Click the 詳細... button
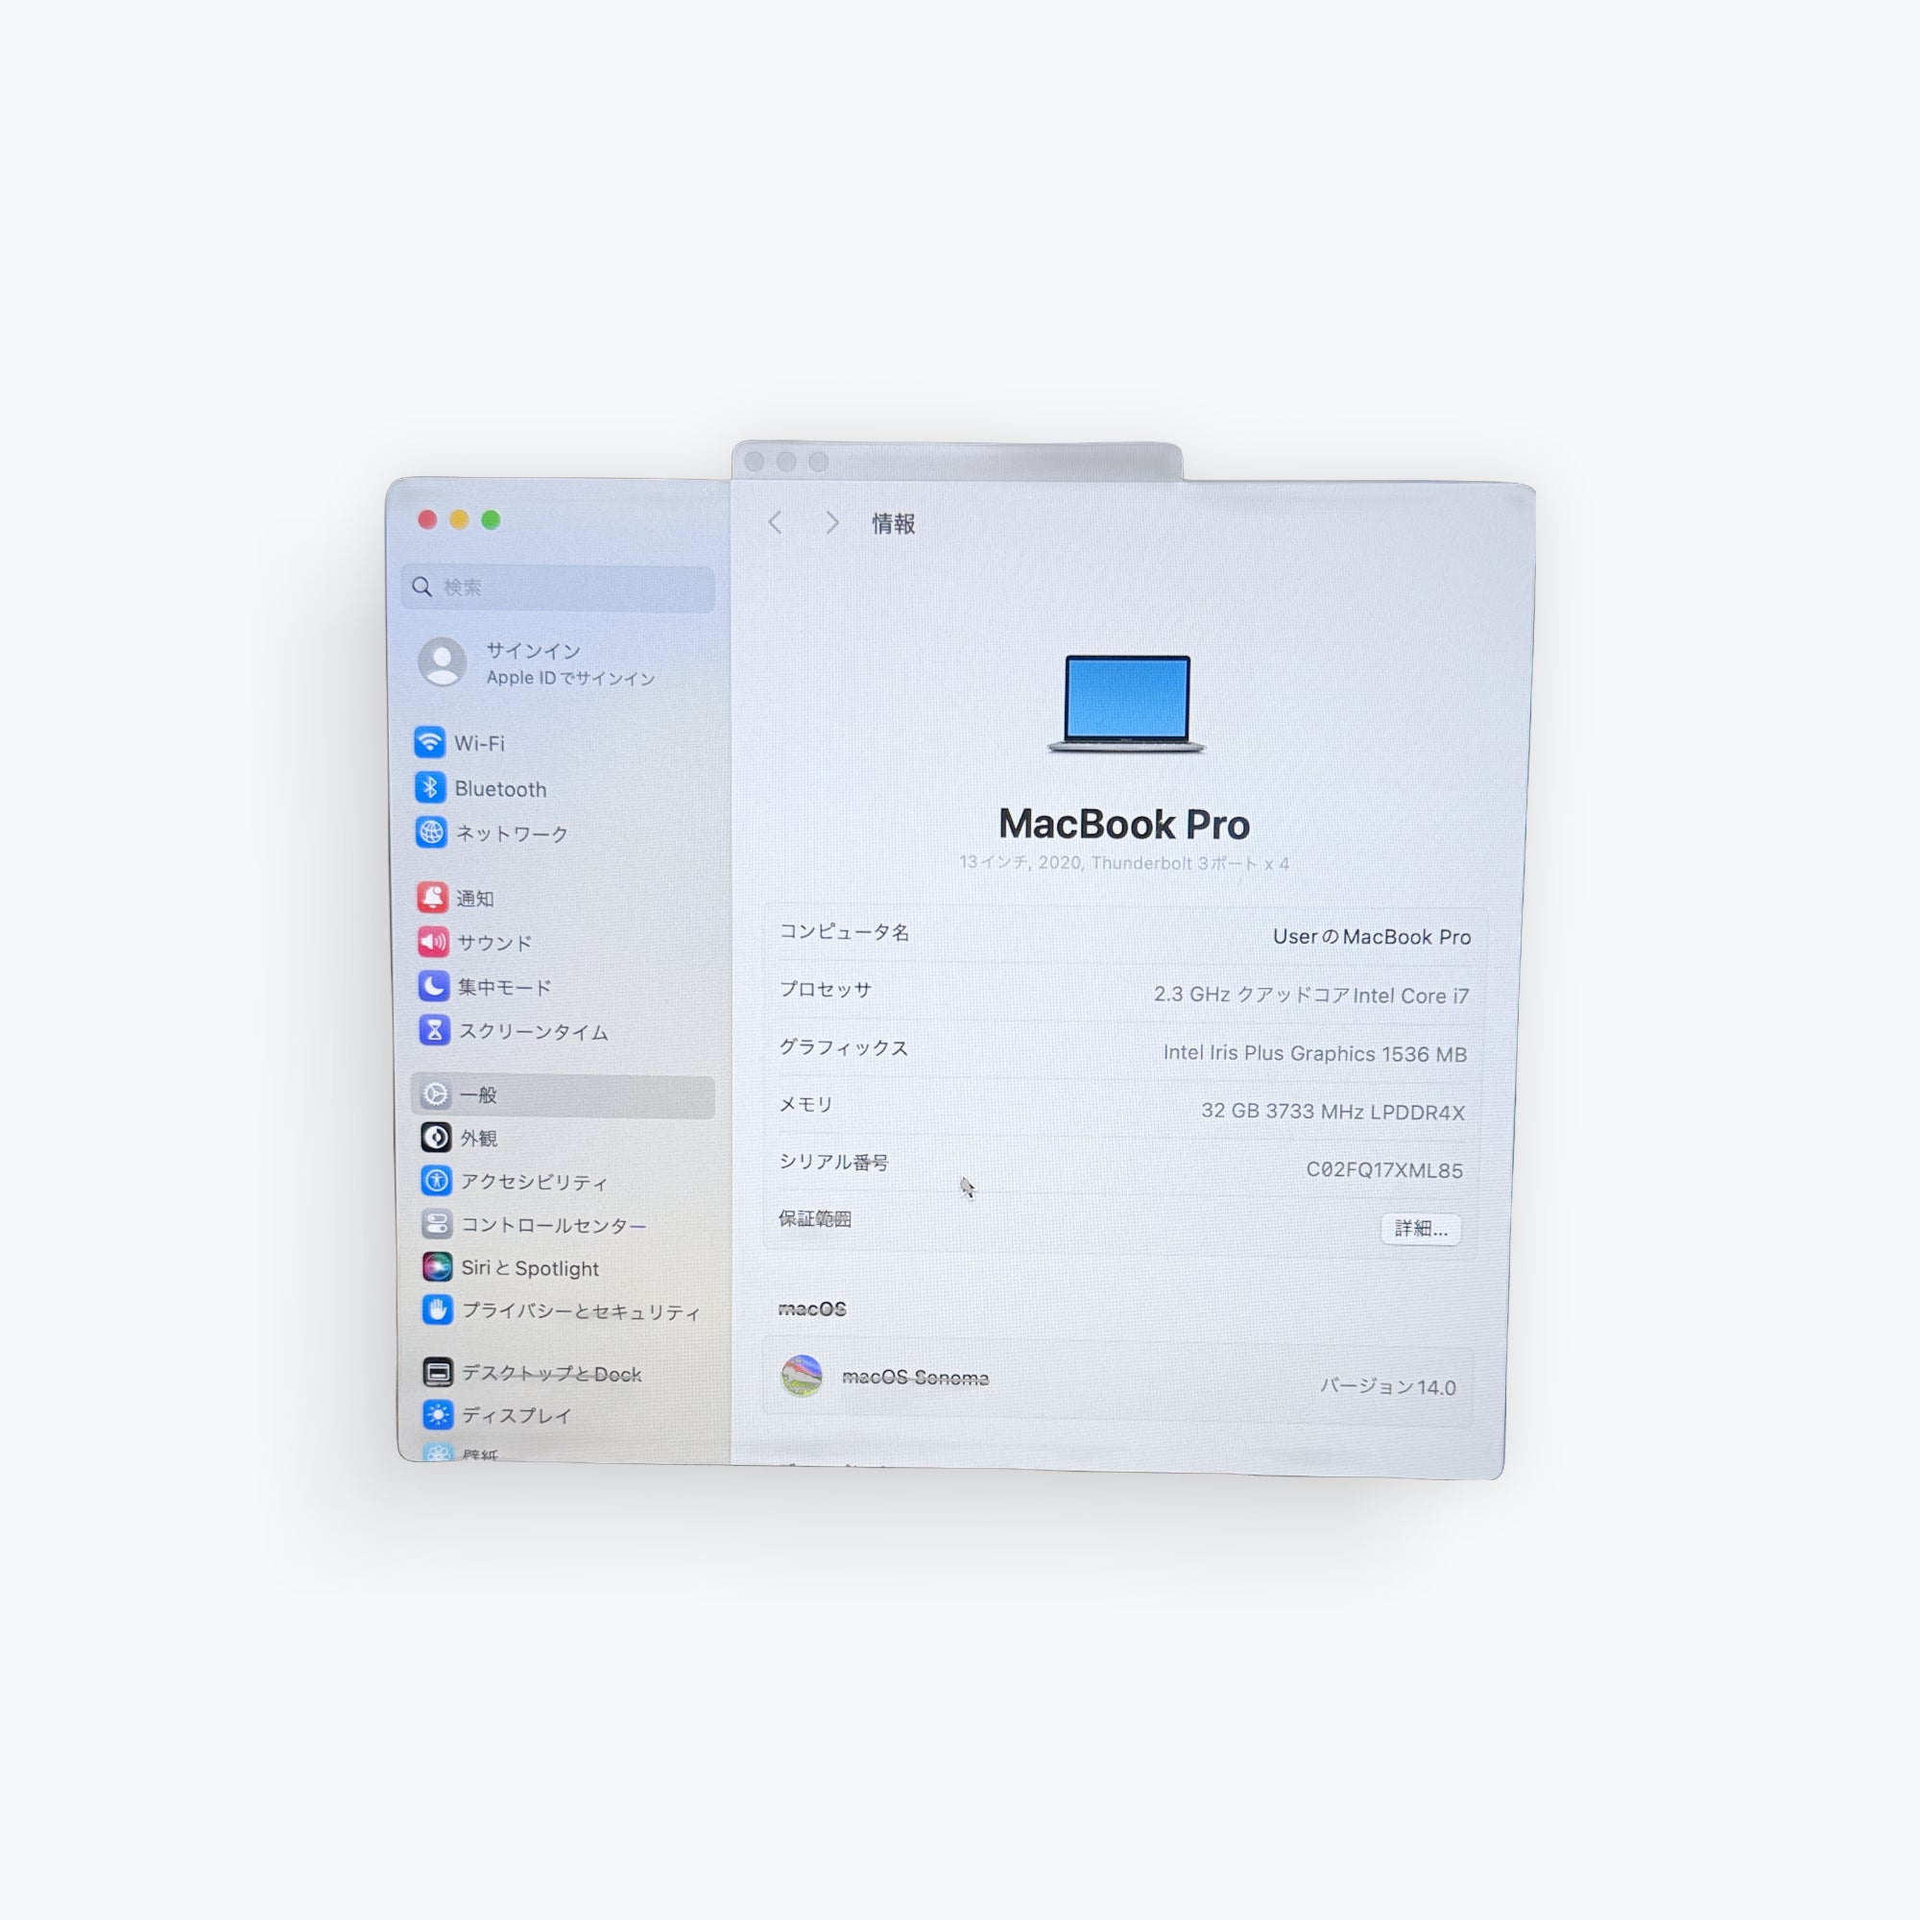Screen dimensions: 1920x1920 tap(1421, 1229)
